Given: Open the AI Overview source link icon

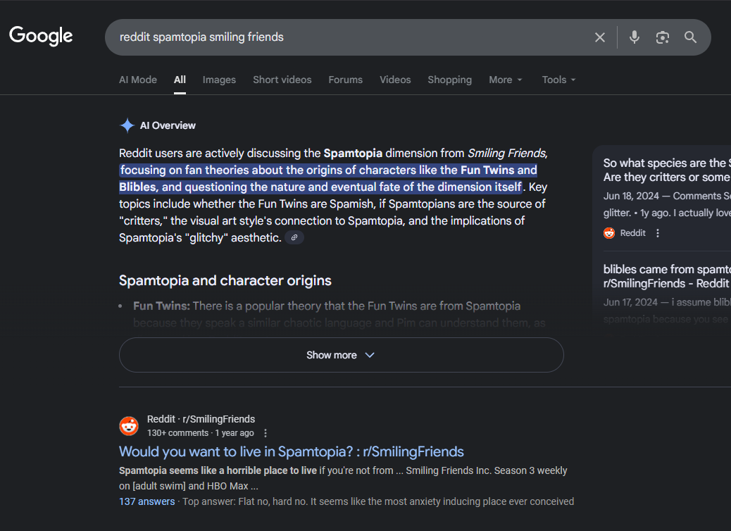Looking at the screenshot, I should click(294, 238).
